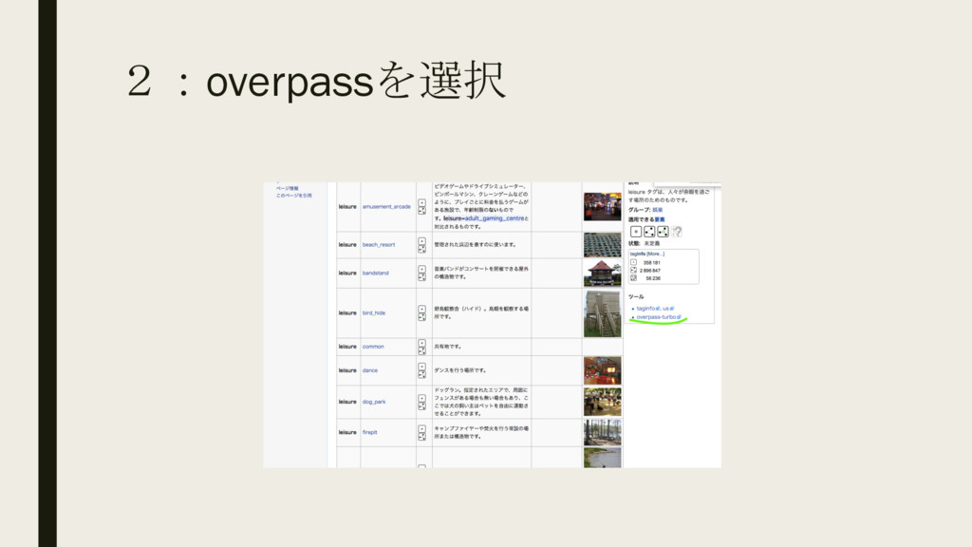Viewport: 972px width, 547px height.
Task: Open the dog park photo thumbnail
Action: [602, 402]
